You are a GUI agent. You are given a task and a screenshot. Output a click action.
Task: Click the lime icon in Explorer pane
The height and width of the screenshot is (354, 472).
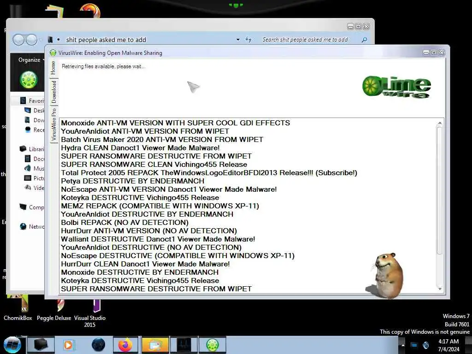[x=29, y=79]
